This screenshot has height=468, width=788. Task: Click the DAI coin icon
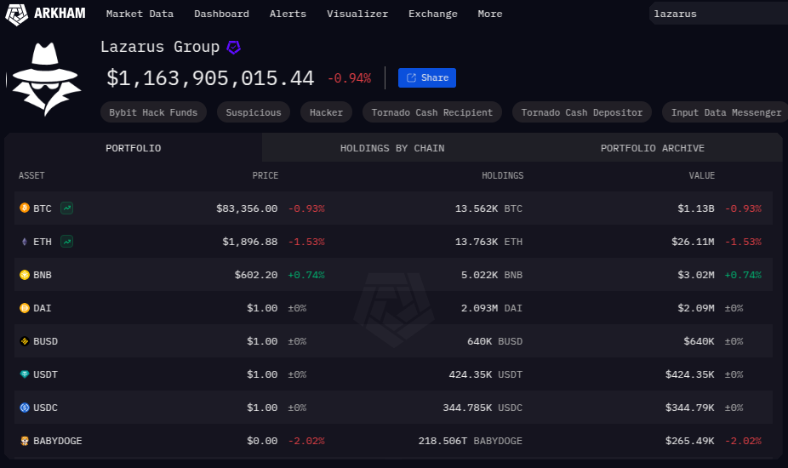(x=24, y=308)
